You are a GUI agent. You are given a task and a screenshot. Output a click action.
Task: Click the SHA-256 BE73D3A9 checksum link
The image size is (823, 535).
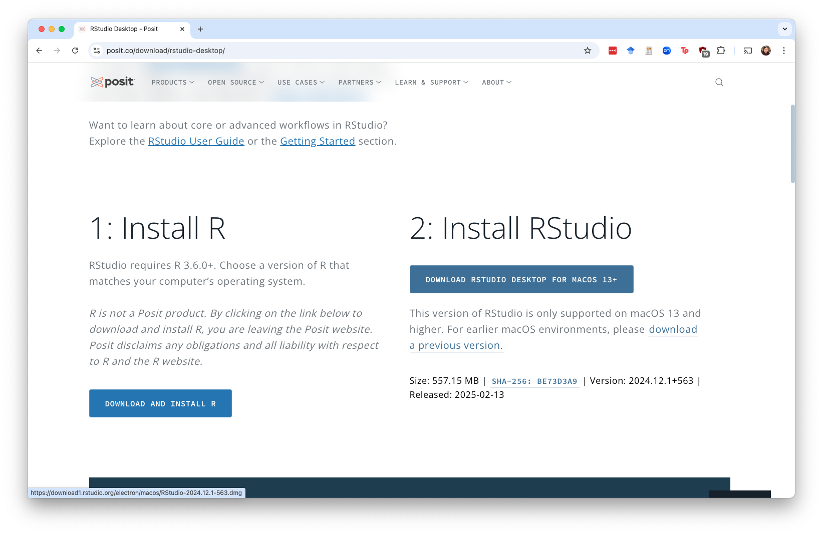(x=534, y=381)
